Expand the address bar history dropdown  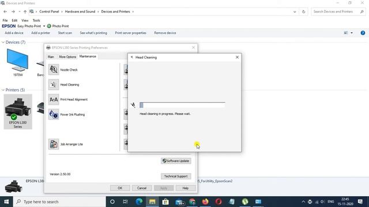pyautogui.click(x=295, y=11)
